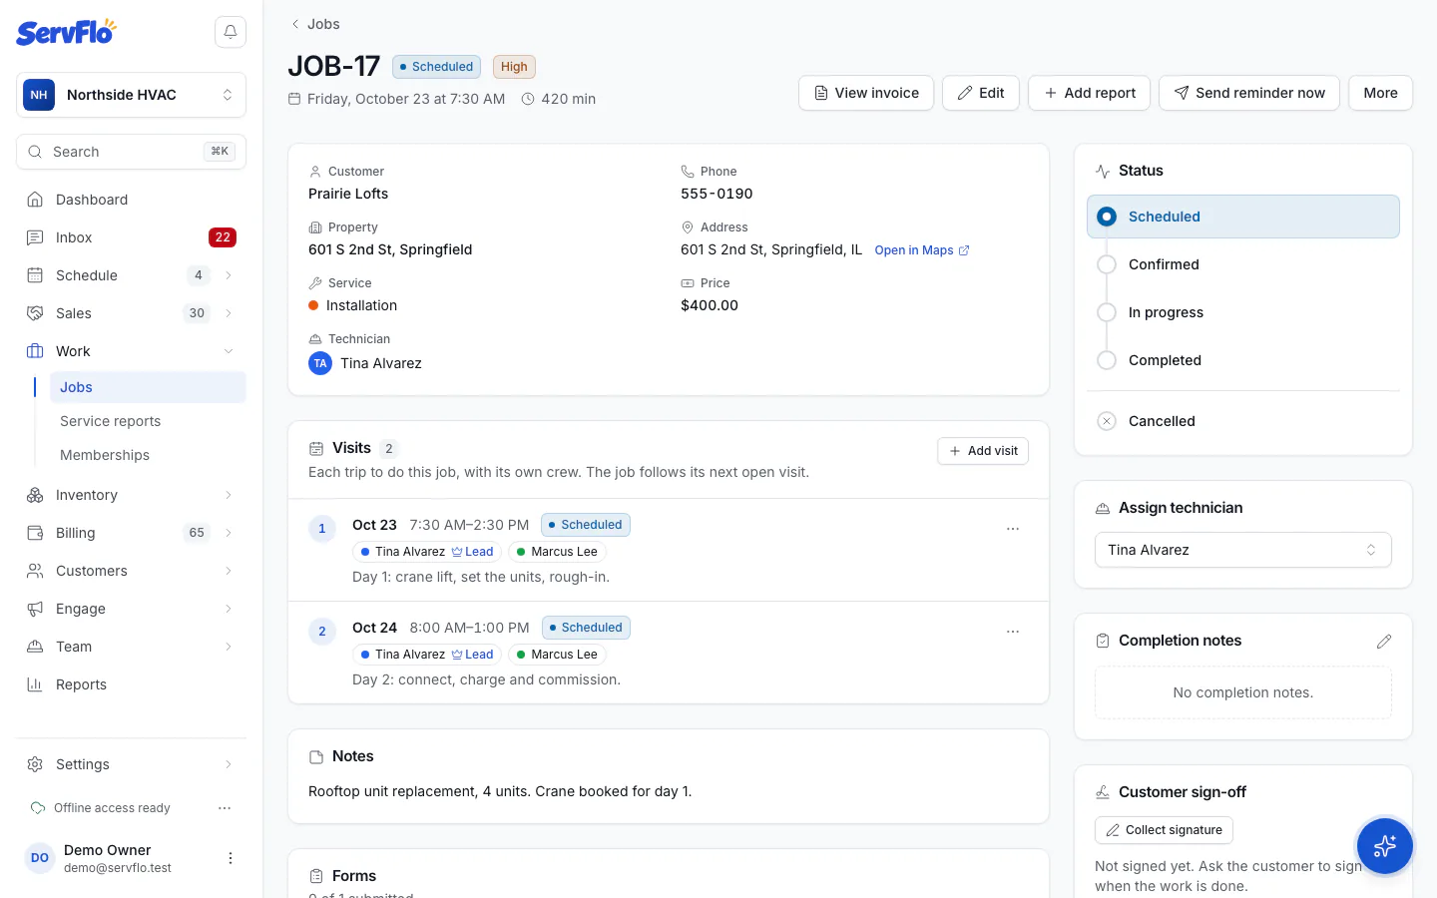Open the Northside HVAC company switcher
Viewport: 1437px width, 898px height.
click(x=131, y=95)
